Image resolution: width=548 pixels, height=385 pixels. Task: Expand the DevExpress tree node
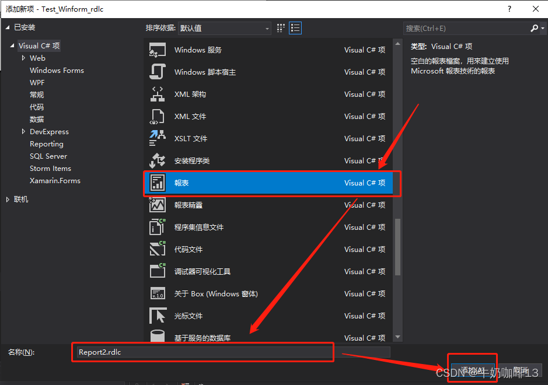pyautogui.click(x=23, y=132)
